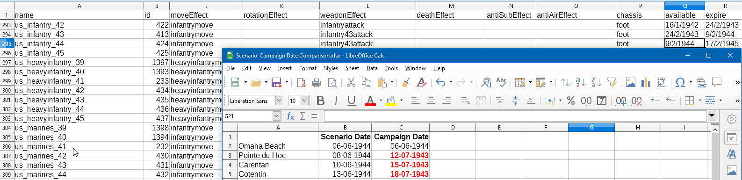
Task: Click the New spreadsheet icon in the toolbar
Action: click(x=235, y=83)
